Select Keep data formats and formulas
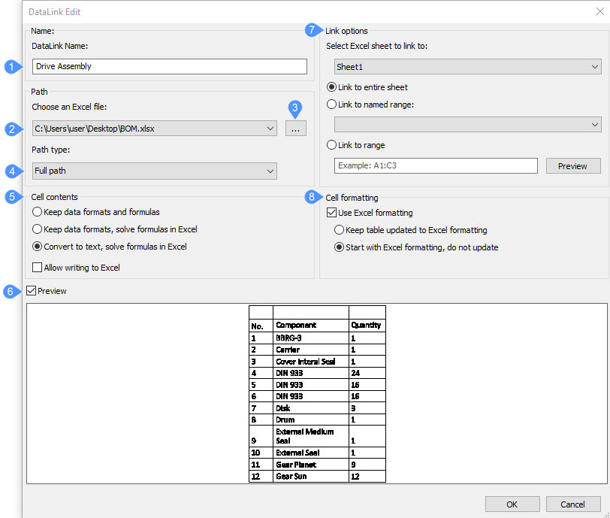610x518 pixels. click(38, 212)
